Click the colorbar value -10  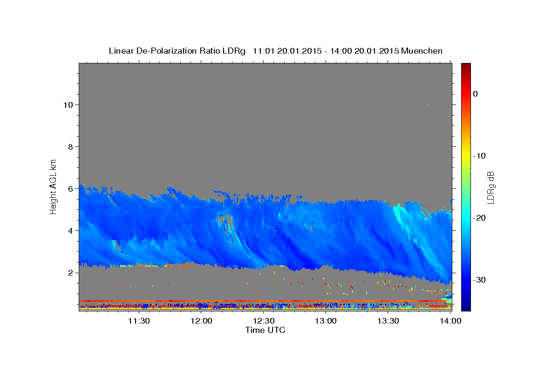click(x=480, y=156)
